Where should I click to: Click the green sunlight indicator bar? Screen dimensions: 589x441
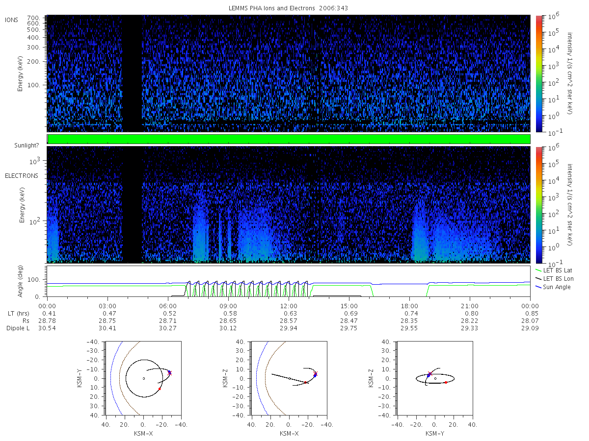point(289,139)
